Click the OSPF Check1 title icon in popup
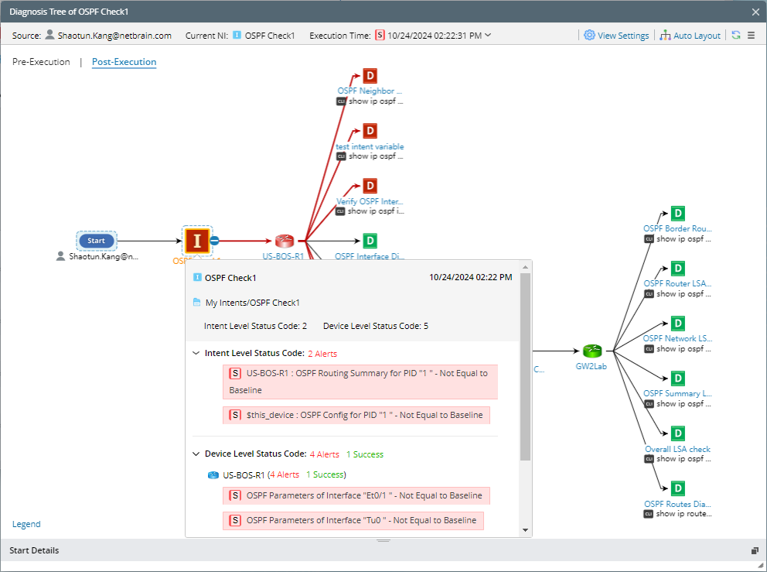The image size is (767, 572). coord(197,277)
